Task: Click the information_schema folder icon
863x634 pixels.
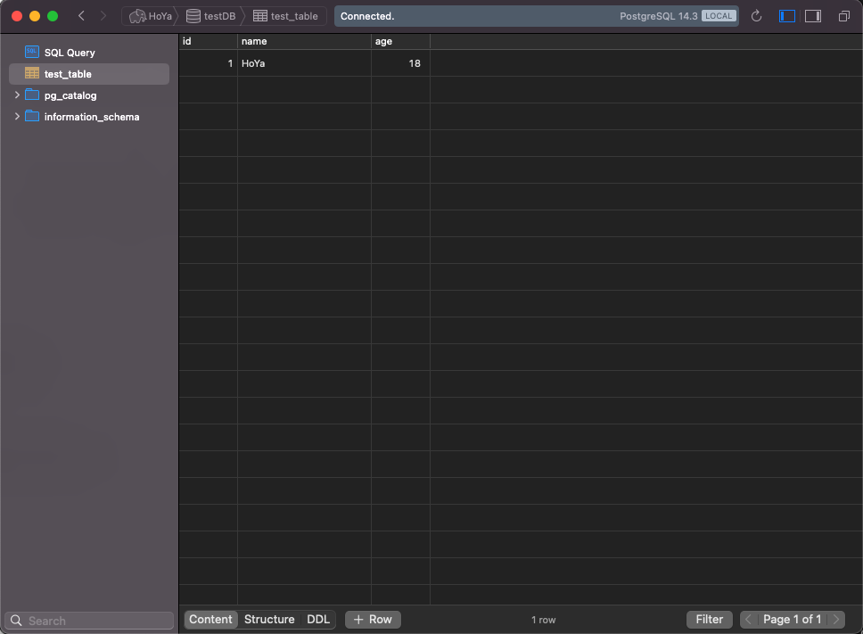Action: (x=32, y=116)
